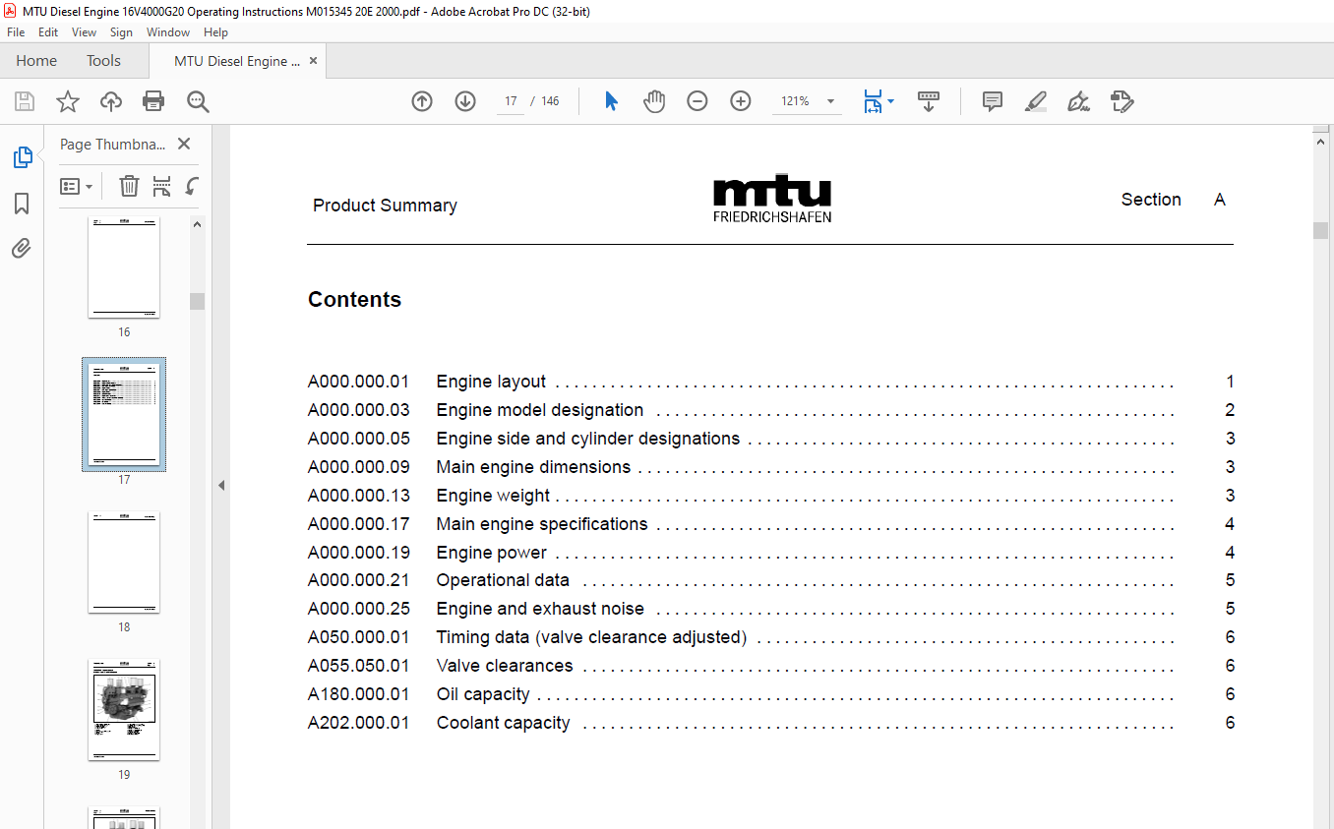Open the Bookmarks panel icon
The width and height of the screenshot is (1334, 829).
click(22, 204)
